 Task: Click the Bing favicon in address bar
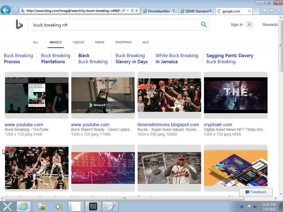23,11
